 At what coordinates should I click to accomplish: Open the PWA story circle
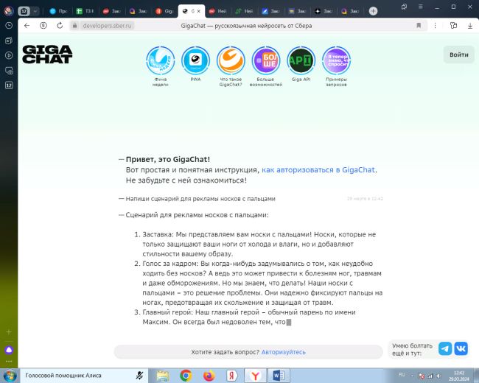[195, 60]
